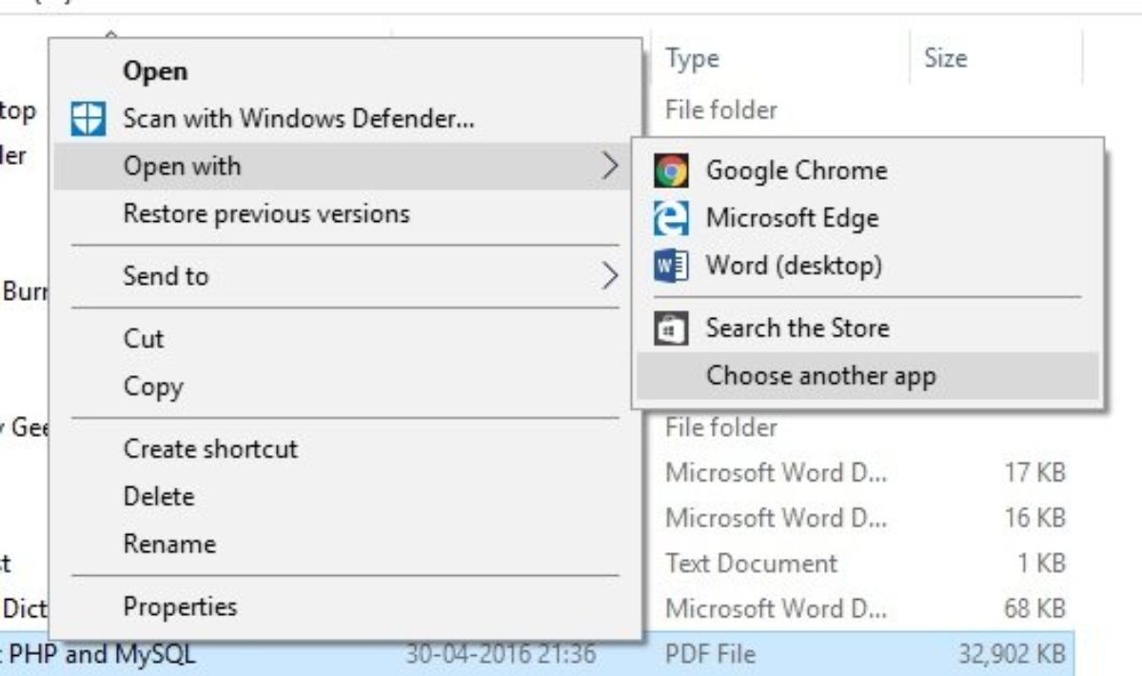Viewport: 1142px width, 676px height.
Task: Click Create shortcut menu entry
Action: 210,449
